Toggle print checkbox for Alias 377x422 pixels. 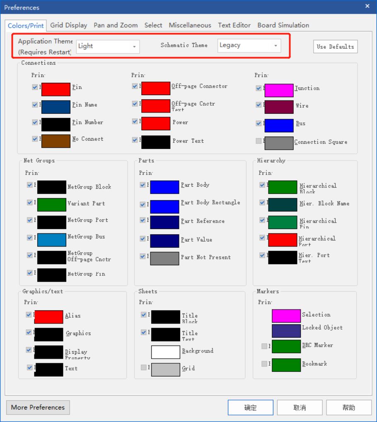pyautogui.click(x=29, y=314)
